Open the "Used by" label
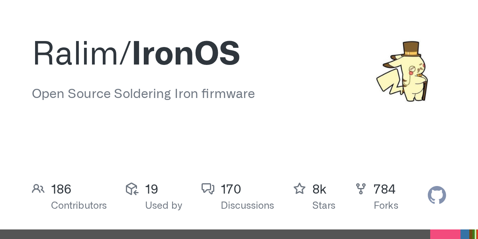The width and height of the screenshot is (478, 239). point(164,206)
